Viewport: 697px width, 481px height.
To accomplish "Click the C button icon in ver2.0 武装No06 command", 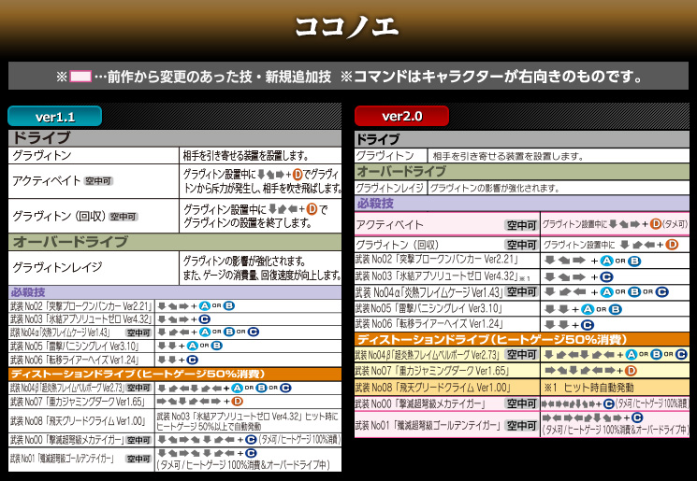I will pyautogui.click(x=588, y=325).
